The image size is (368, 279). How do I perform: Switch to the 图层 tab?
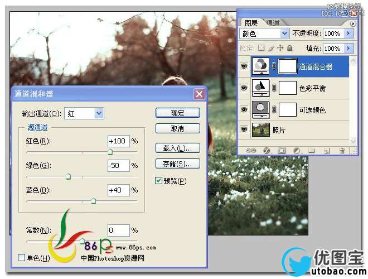tap(251, 23)
